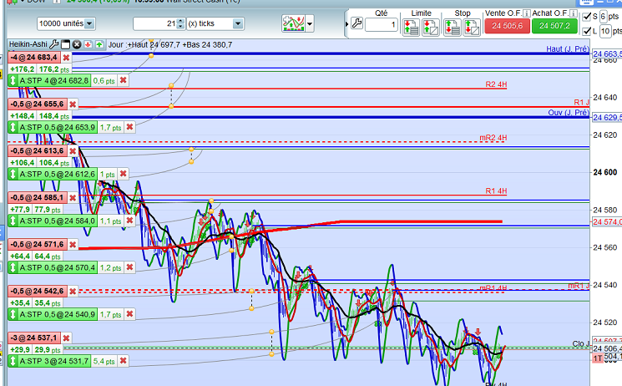Expand dropdown arrow beside indicators icon
The image size is (622, 386).
310,23
